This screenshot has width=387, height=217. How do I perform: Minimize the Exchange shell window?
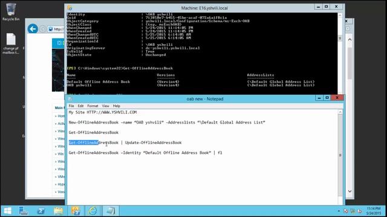(x=319, y=7)
